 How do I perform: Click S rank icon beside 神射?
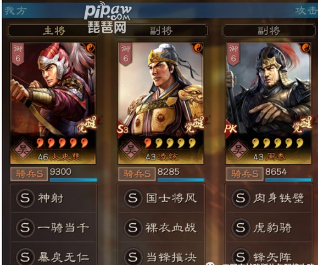point(25,198)
